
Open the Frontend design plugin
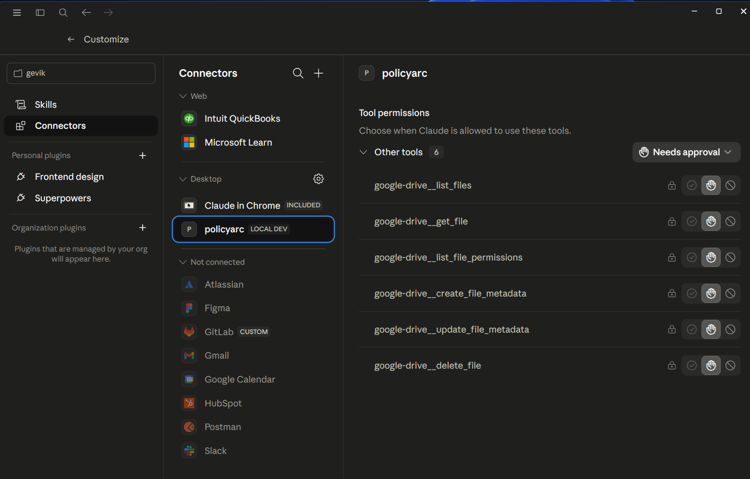tap(81, 177)
